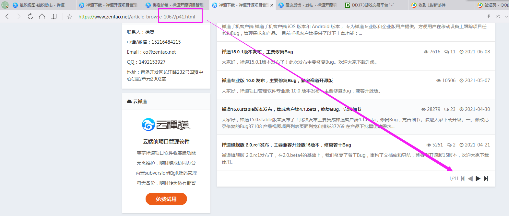Click 禅道手机客户端 article summary text
This screenshot has height=216, width=509.
point(354,30)
